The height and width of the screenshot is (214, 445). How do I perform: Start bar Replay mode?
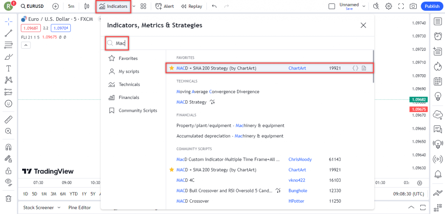point(192,6)
